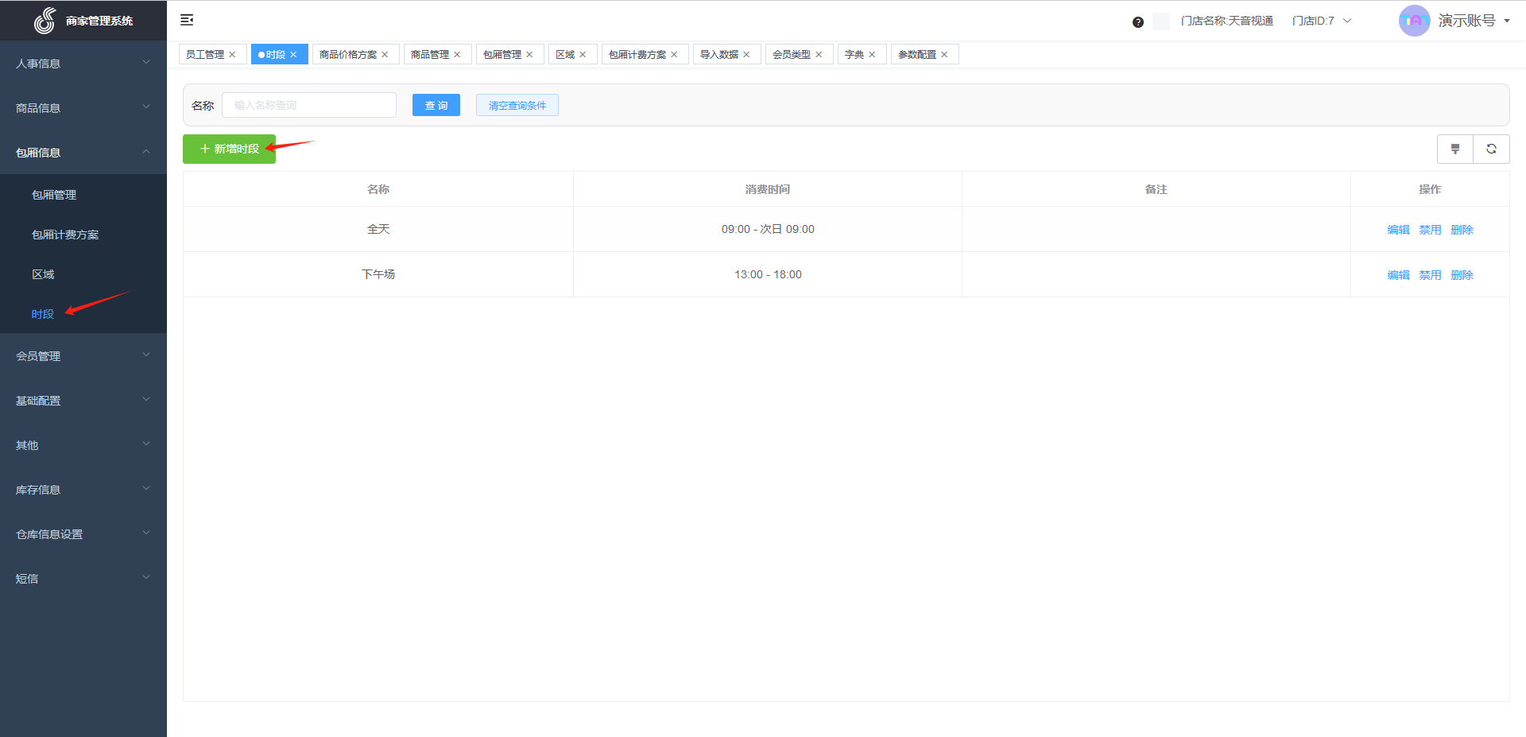This screenshot has width=1526, height=737.
Task: Click the system logo in sidebar header
Action: point(45,21)
